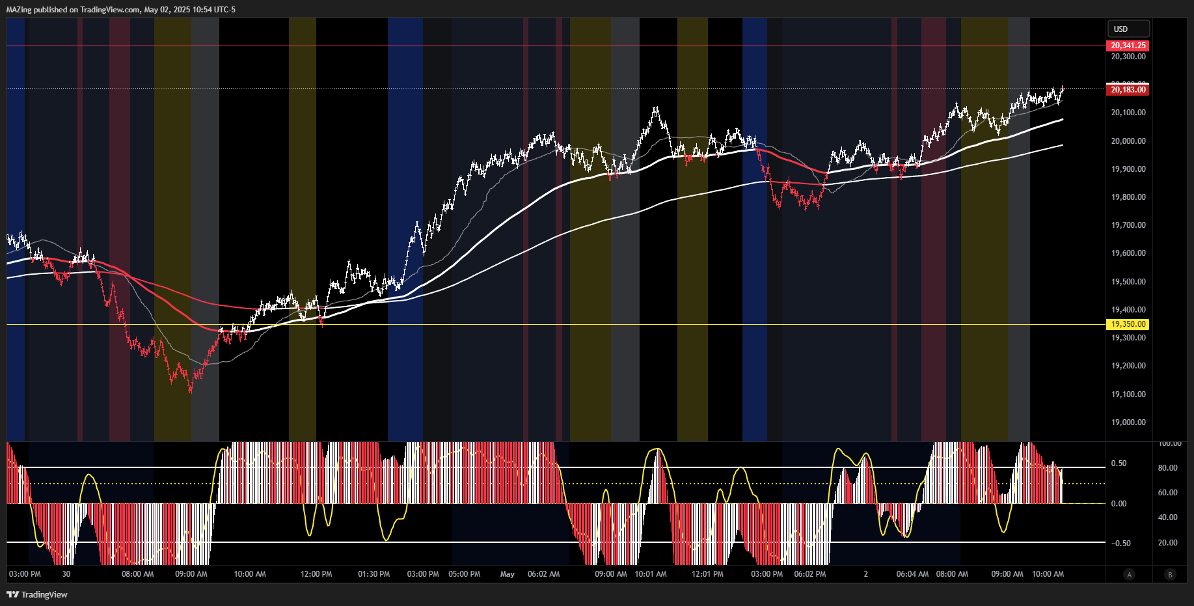Click the 20.00 oscillator scale value
The width and height of the screenshot is (1194, 606).
click(1167, 543)
